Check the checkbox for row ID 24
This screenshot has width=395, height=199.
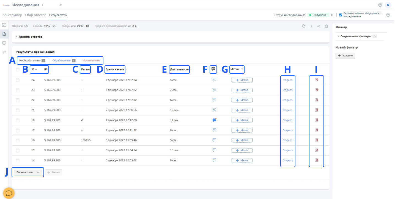(x=18, y=80)
